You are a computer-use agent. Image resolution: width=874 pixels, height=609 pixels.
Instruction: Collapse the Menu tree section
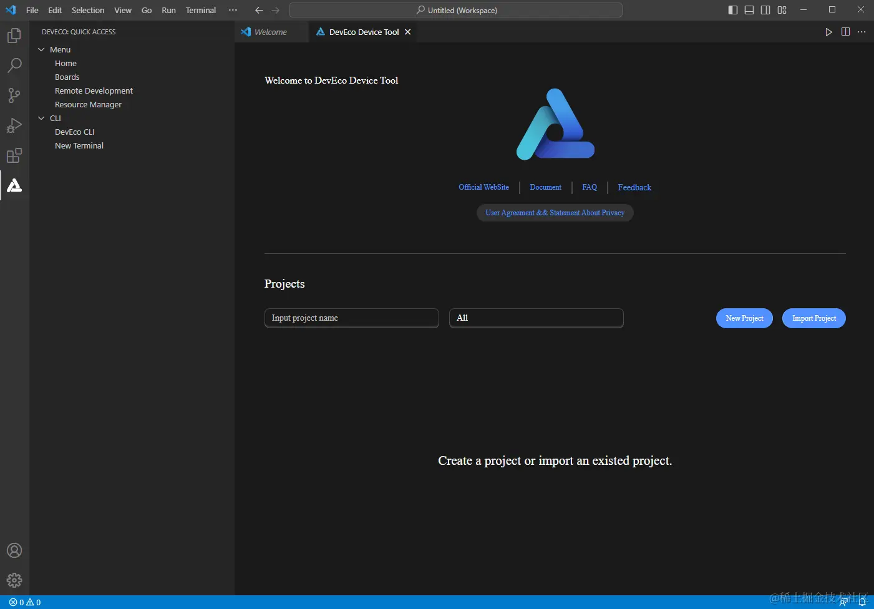(41, 49)
